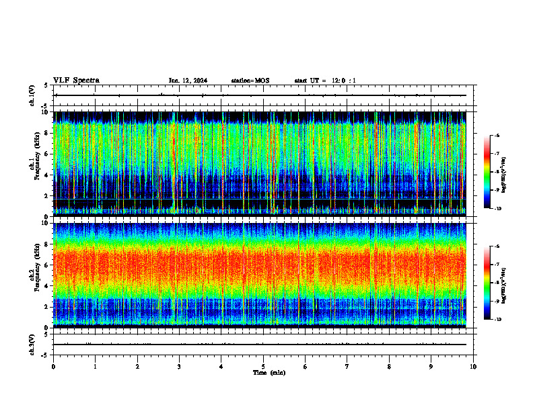Click the "start UT = 12:0 :1" text
The width and height of the screenshot is (533, 411).
point(325,81)
